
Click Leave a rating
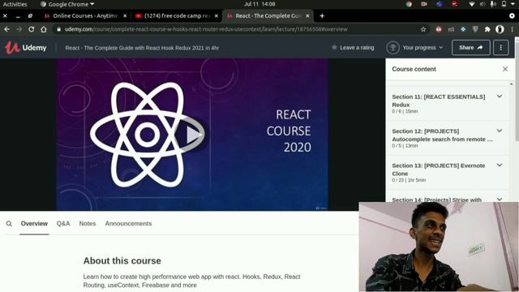click(x=353, y=48)
